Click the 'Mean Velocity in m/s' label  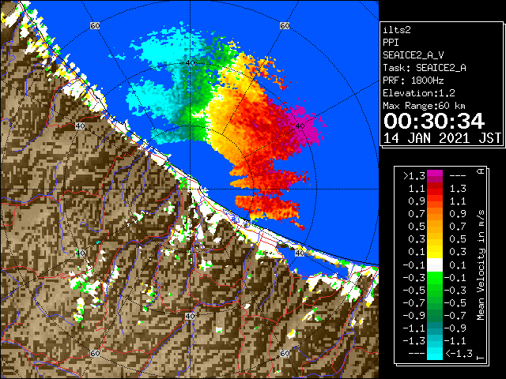tap(481, 265)
